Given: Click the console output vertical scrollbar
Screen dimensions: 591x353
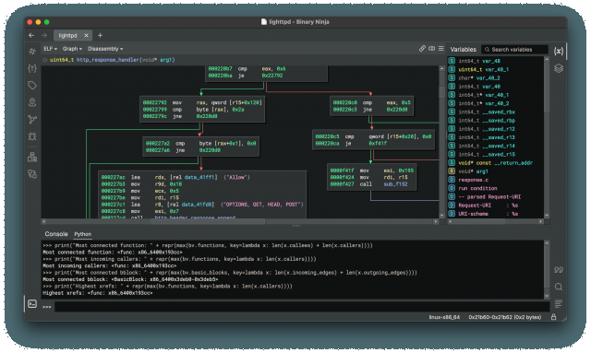Looking at the screenshot, I should (547, 269).
